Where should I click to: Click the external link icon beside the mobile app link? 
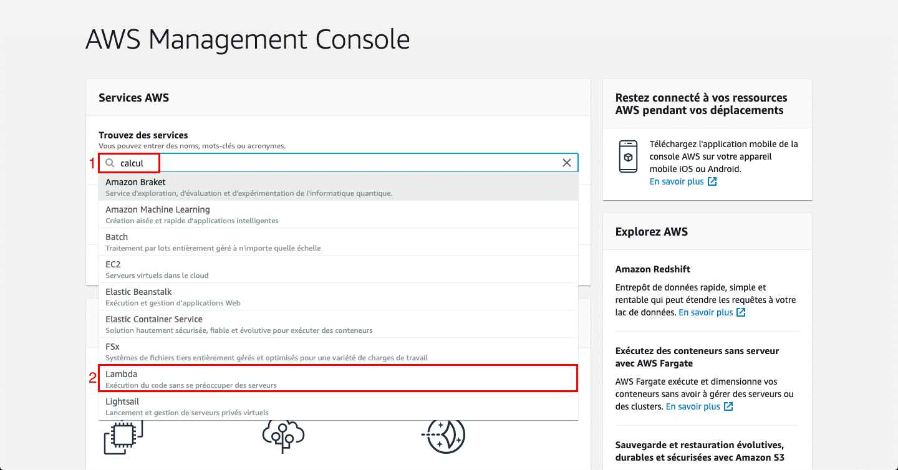click(x=712, y=181)
